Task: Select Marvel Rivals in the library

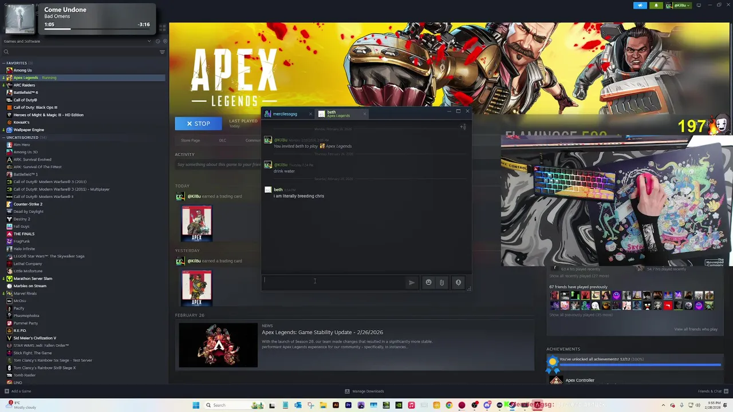Action: click(25, 294)
